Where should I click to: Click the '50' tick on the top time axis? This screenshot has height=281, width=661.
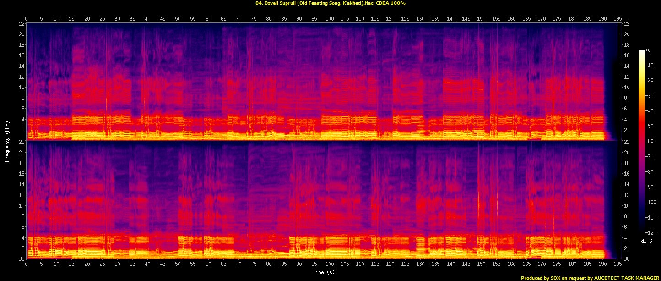click(x=178, y=18)
